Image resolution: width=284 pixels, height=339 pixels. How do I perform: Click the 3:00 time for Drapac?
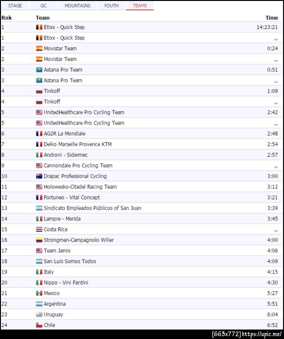[x=272, y=176]
